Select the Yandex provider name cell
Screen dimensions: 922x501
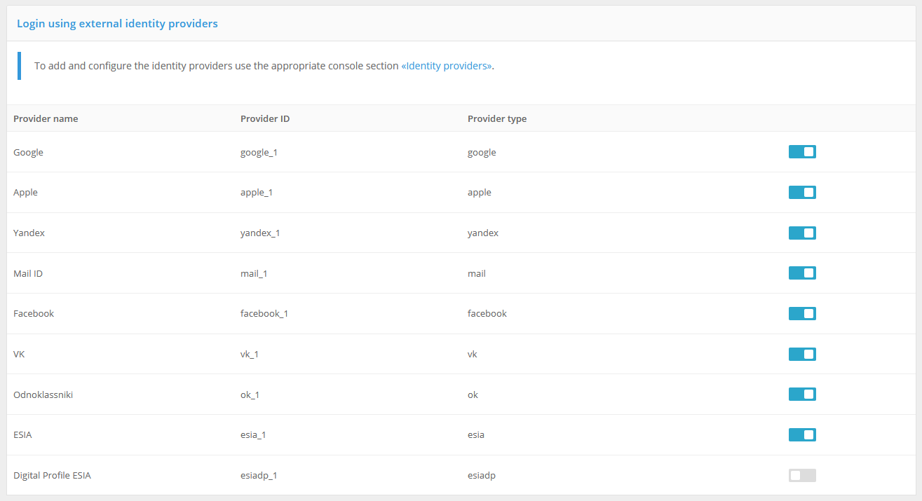click(29, 233)
